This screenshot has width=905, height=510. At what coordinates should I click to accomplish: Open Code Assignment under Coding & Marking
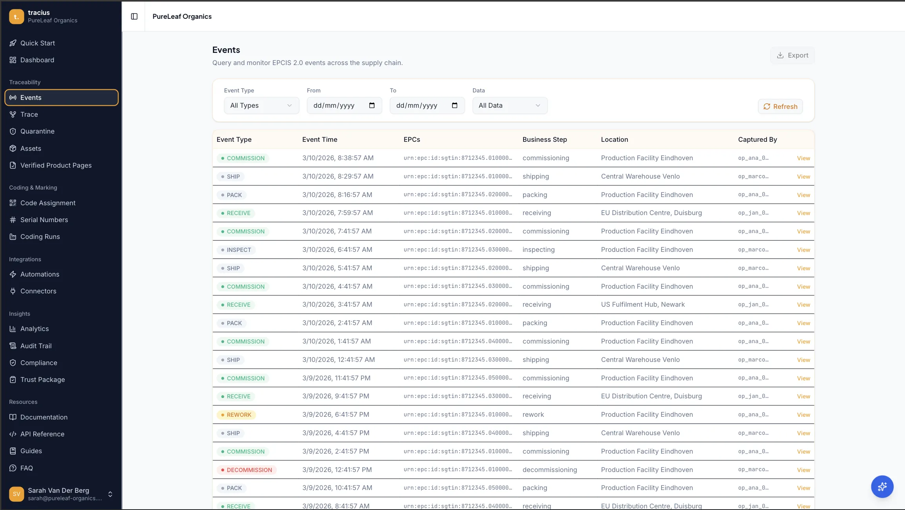point(48,203)
